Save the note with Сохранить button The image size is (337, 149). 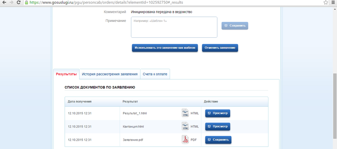click(235, 26)
